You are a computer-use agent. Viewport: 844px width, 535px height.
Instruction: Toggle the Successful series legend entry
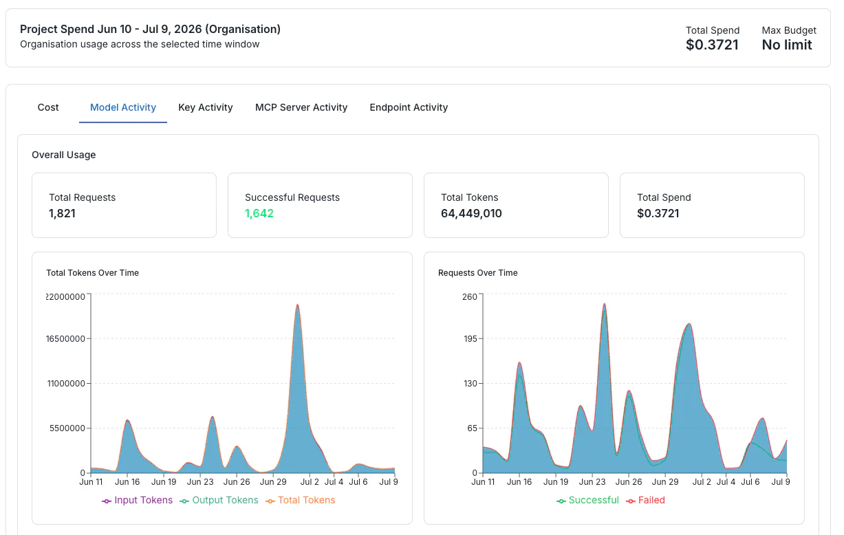pyautogui.click(x=587, y=500)
